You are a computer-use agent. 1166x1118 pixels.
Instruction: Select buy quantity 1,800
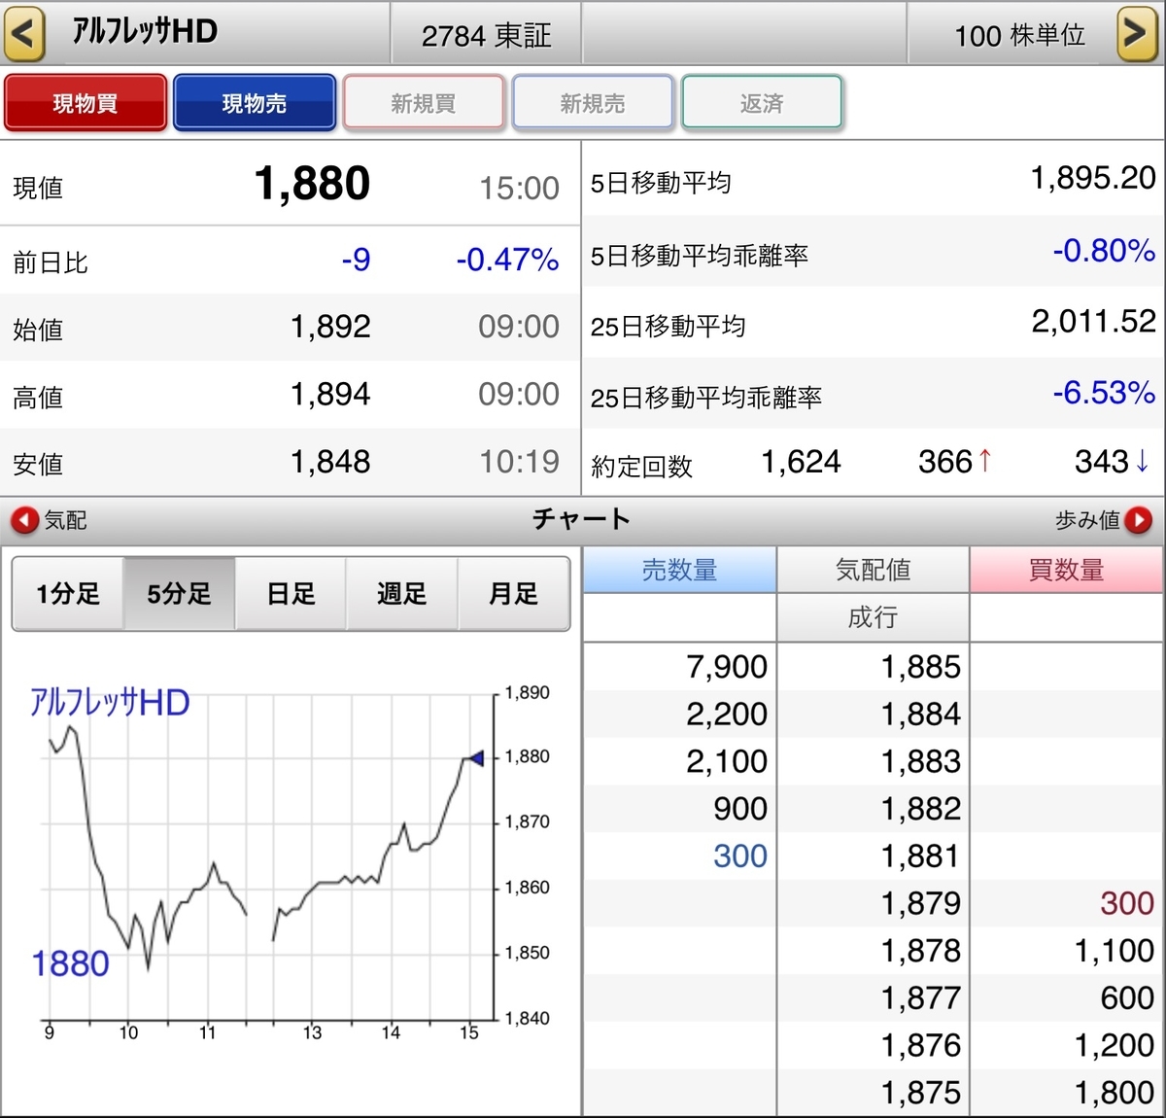1115,1093
